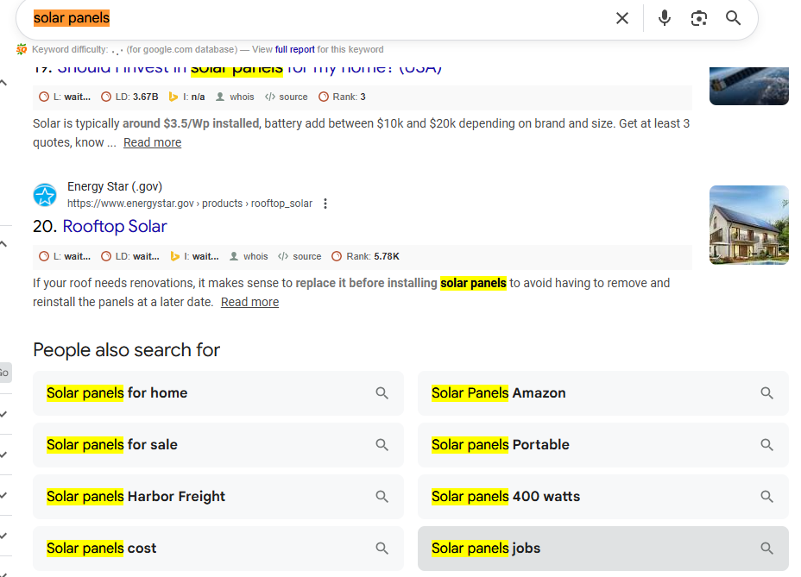Collapse chevron on left beside result 20
Viewport: 801px width, 577px height.
(4, 244)
